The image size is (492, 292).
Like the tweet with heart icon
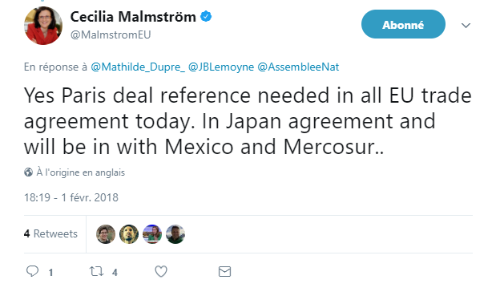pyautogui.click(x=161, y=272)
